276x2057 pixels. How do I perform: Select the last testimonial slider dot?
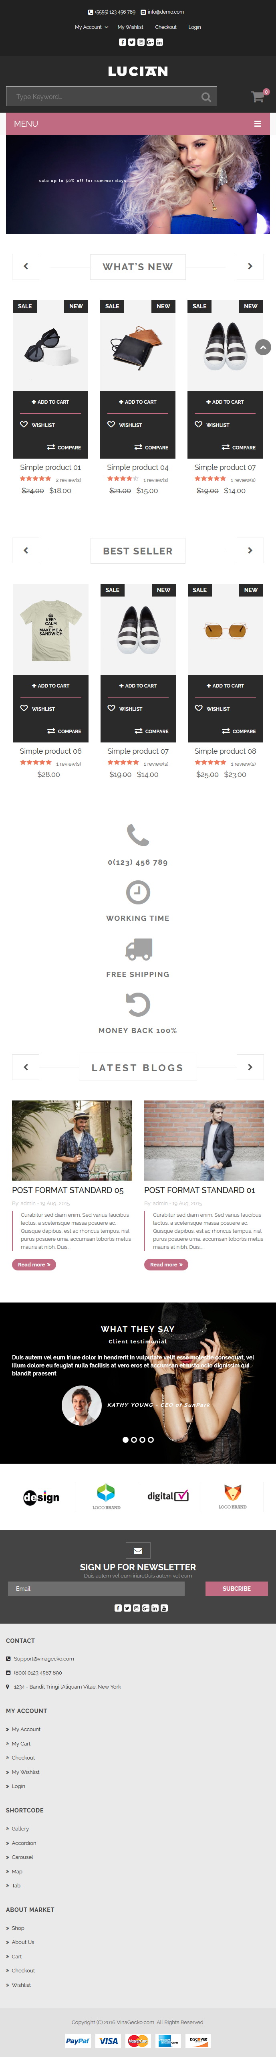[151, 1440]
